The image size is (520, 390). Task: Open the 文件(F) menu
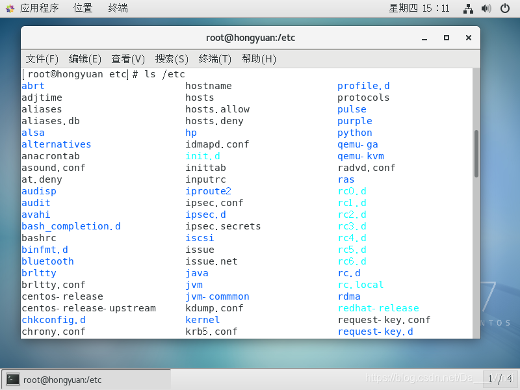click(42, 58)
